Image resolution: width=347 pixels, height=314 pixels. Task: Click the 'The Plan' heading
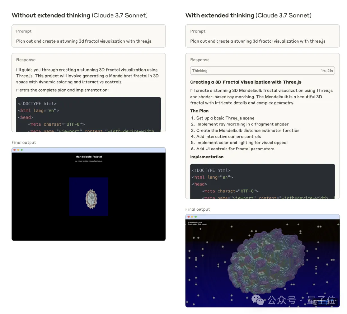199,111
